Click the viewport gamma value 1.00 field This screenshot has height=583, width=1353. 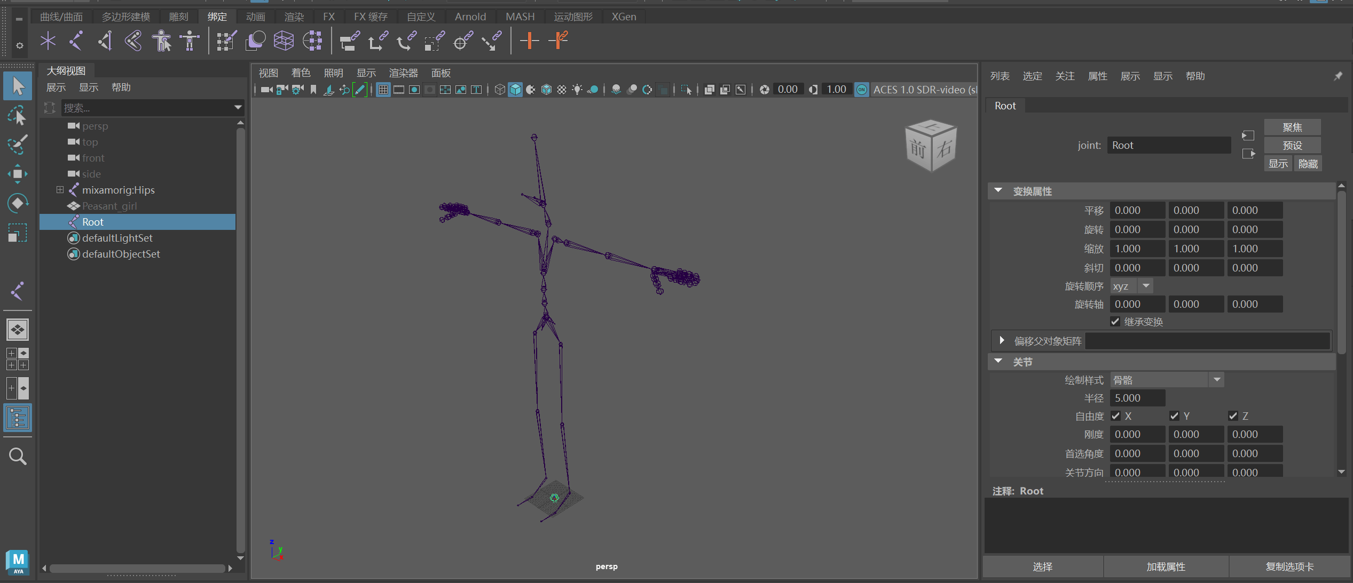(x=836, y=90)
